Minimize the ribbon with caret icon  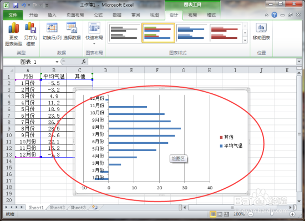267,15
